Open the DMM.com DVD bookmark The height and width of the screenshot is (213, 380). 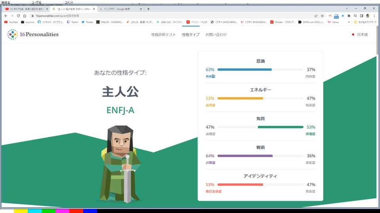click(312, 22)
